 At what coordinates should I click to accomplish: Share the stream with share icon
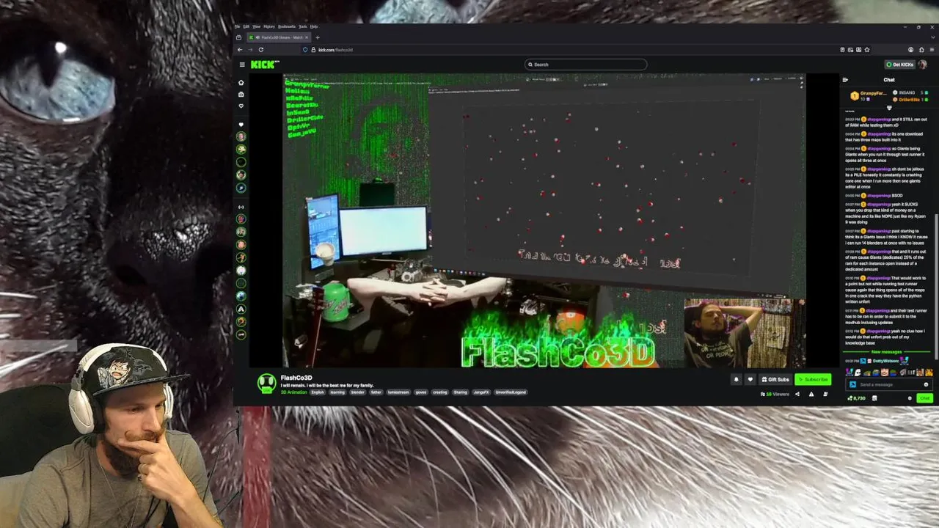click(x=797, y=394)
